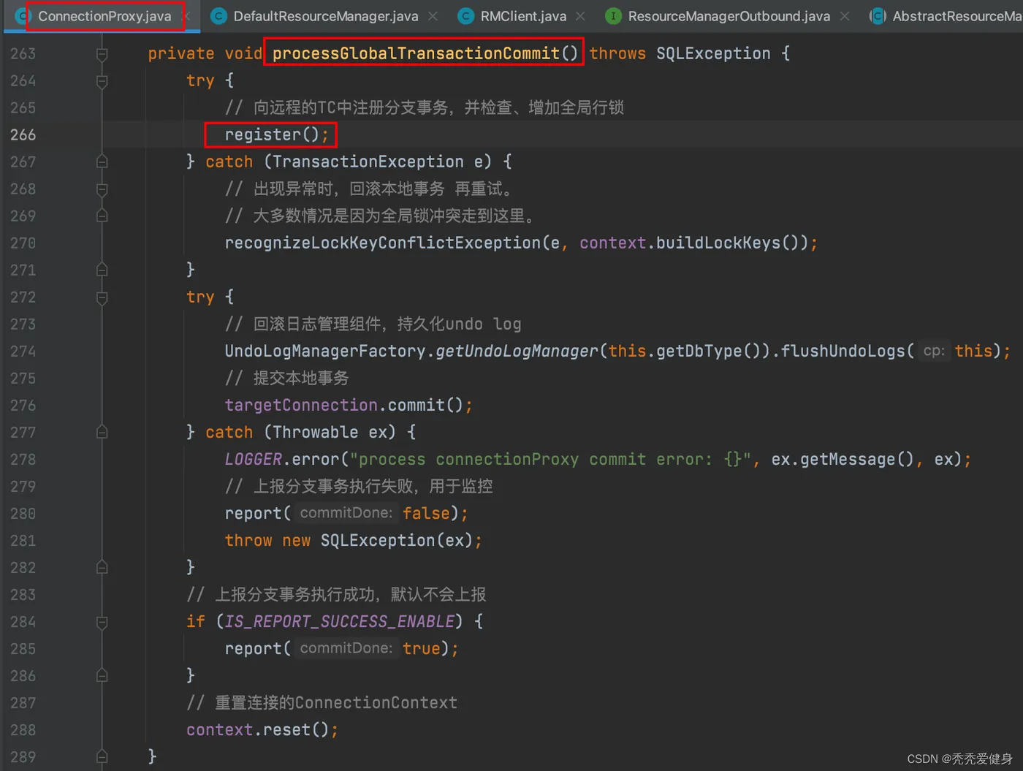1023x771 pixels.
Task: Click IS_REPORT_SUCCESS_ENABLE constant
Action: 340,621
